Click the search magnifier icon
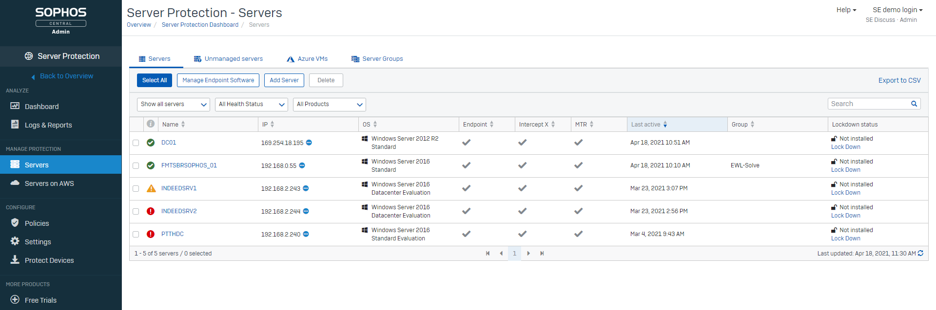 (914, 104)
